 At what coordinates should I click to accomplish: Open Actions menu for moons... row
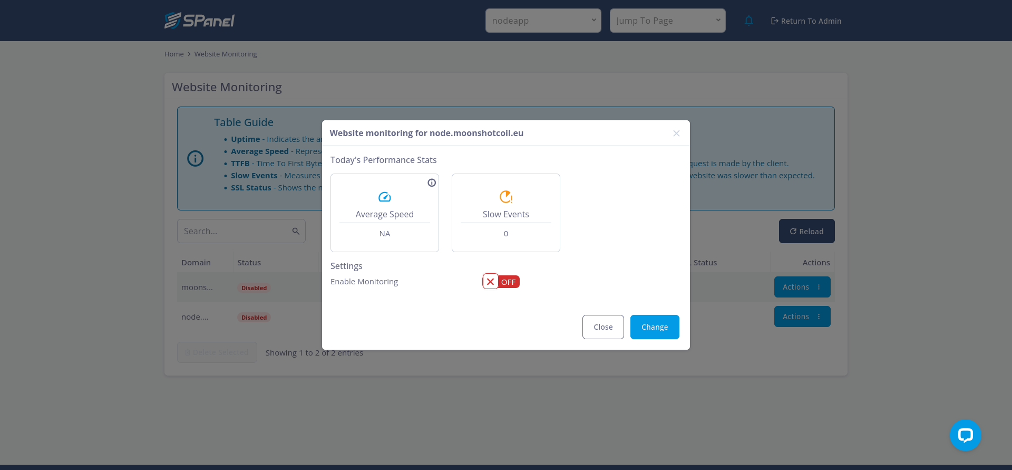pyautogui.click(x=802, y=287)
